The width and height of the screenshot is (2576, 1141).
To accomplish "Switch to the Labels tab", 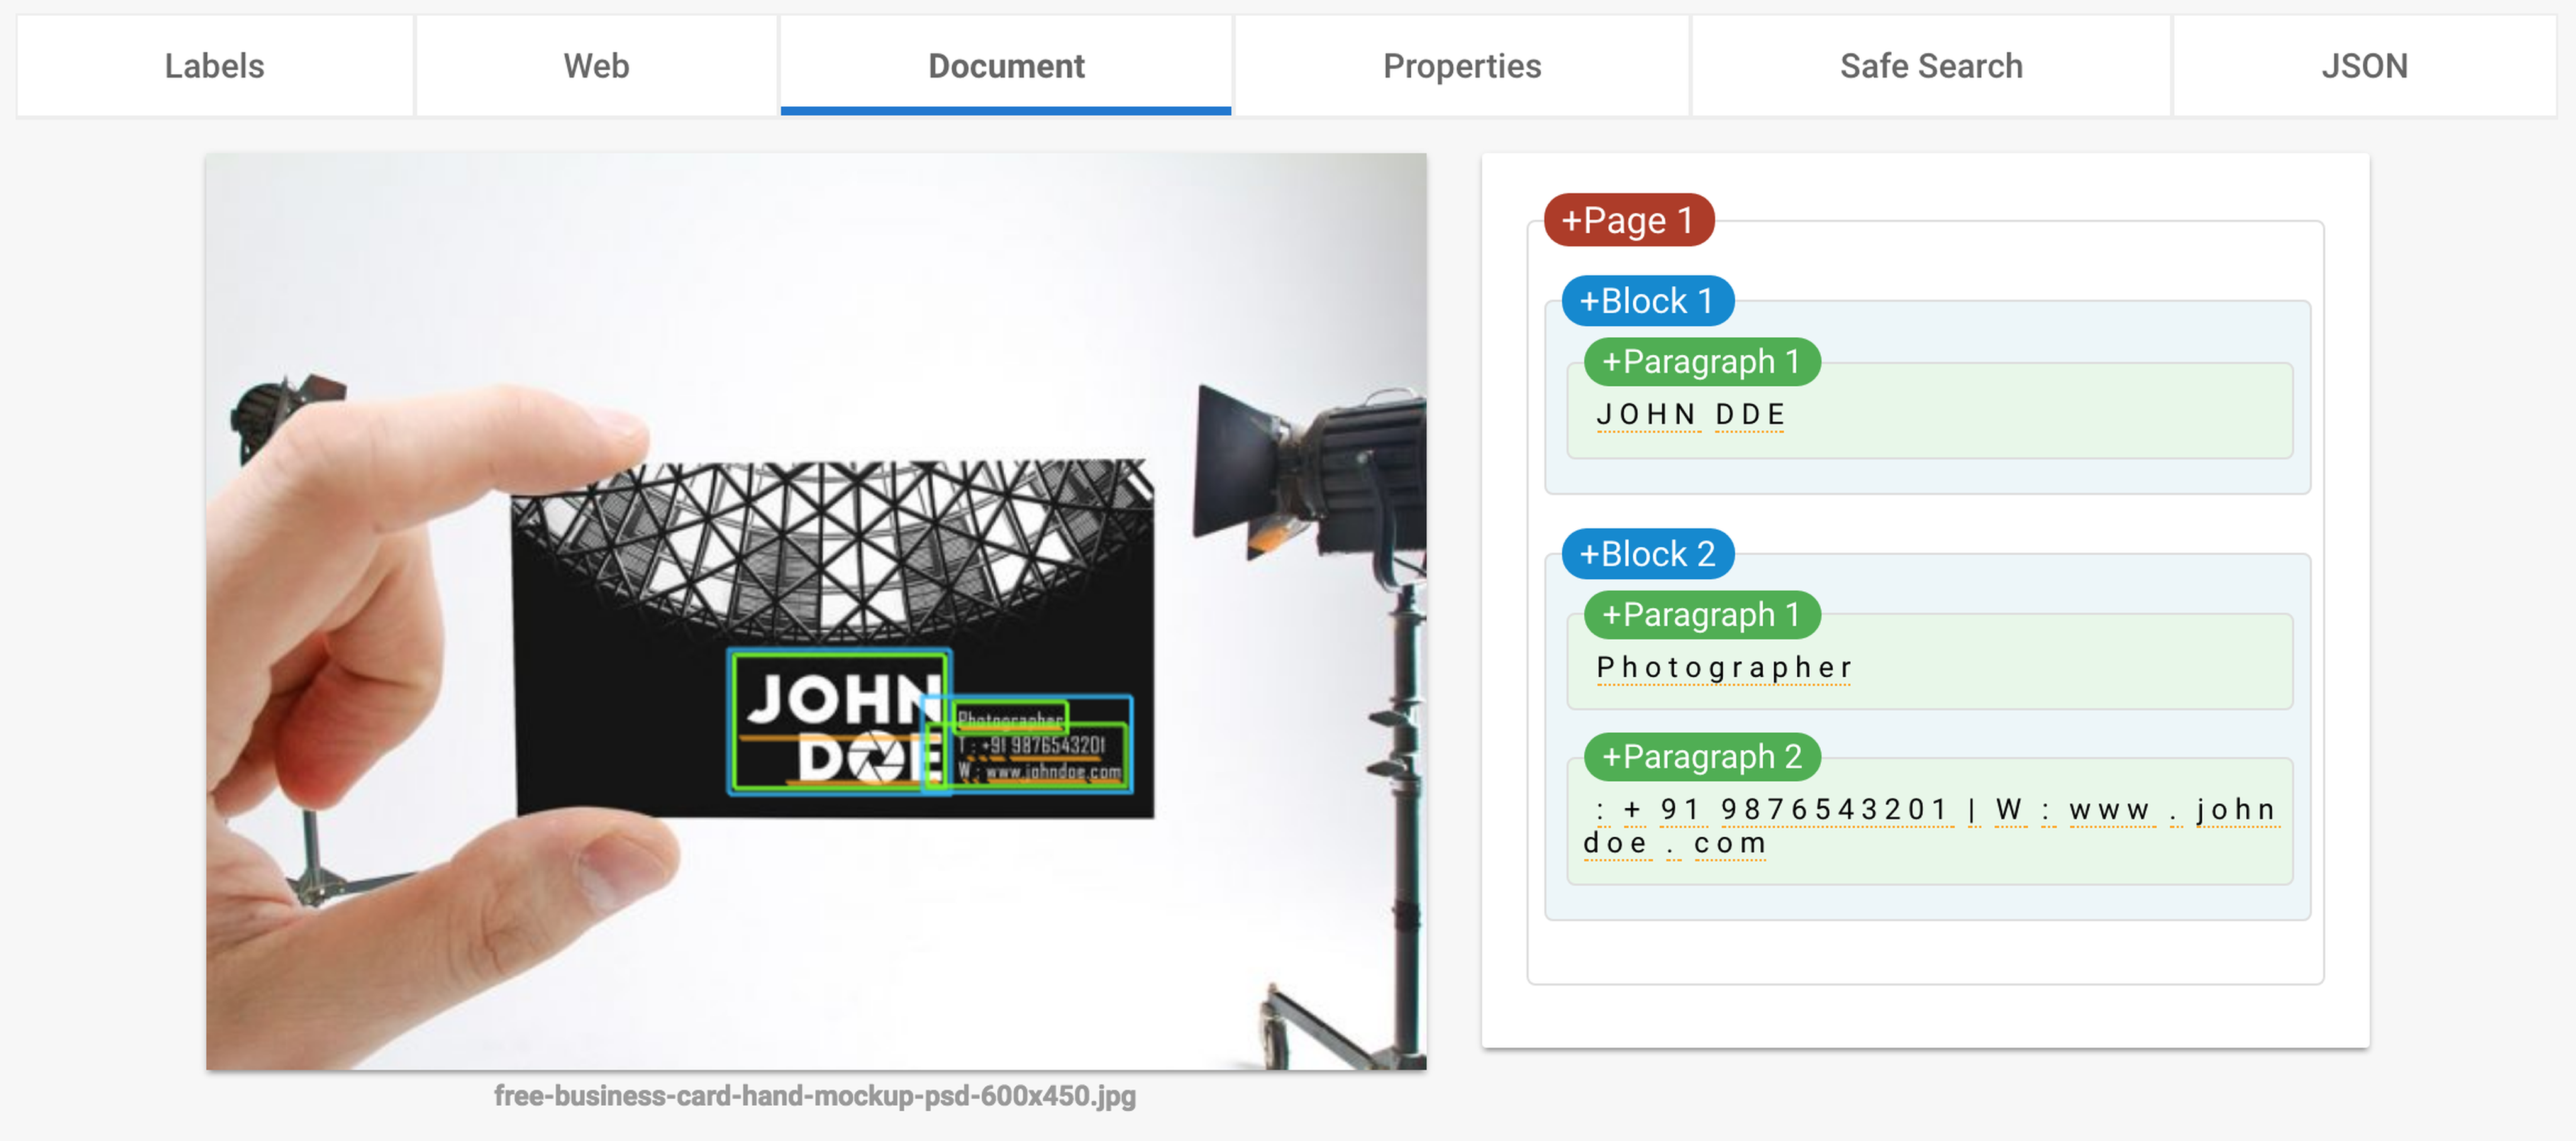I will click(x=214, y=66).
